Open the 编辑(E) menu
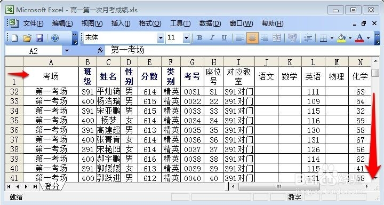 [62, 23]
